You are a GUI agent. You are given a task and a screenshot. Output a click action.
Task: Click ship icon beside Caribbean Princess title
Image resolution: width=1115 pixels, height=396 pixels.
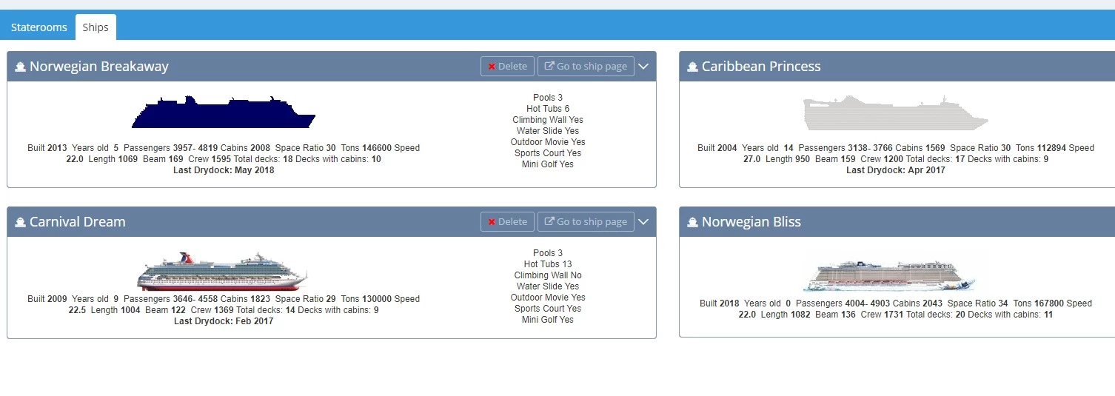tap(692, 67)
